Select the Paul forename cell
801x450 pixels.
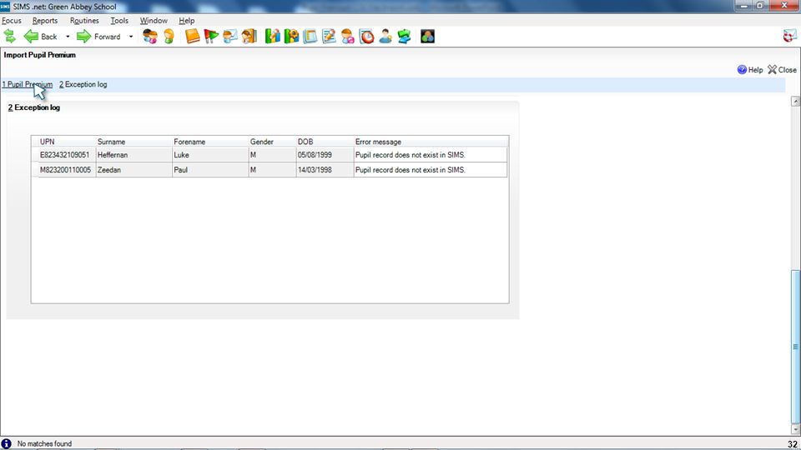[x=210, y=170]
